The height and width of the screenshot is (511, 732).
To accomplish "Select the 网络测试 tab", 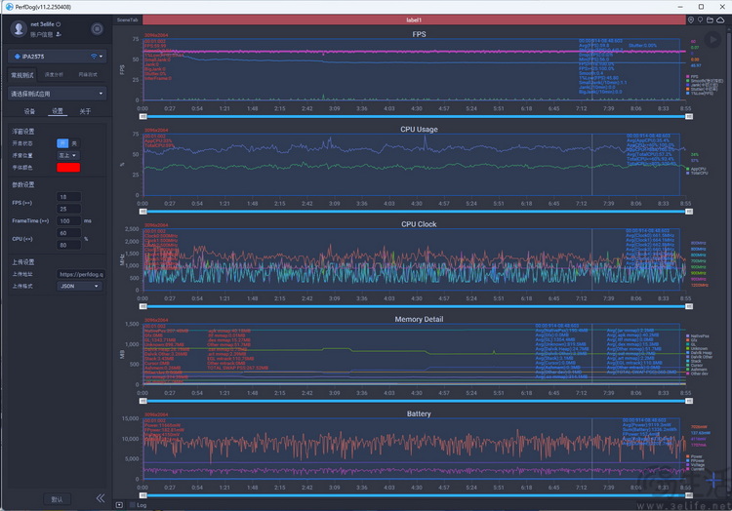I will [88, 74].
